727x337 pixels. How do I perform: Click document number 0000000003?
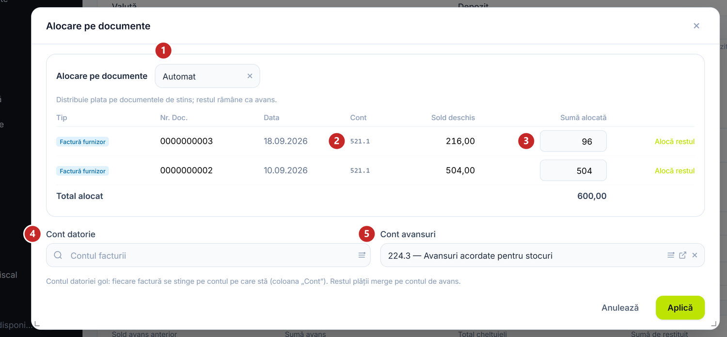(x=187, y=141)
